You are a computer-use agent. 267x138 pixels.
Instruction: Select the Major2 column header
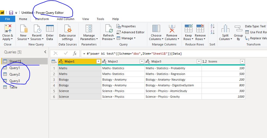123,61
